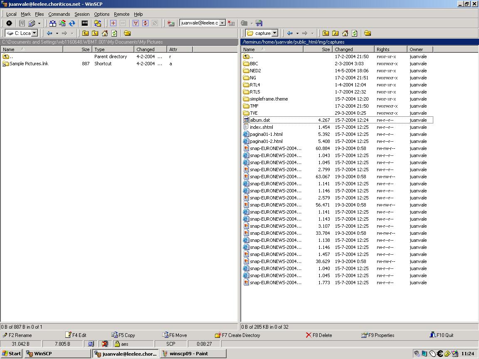479x359 pixels.
Task: Click the blue Keep Remote Up To Date icon
Action: (72, 23)
